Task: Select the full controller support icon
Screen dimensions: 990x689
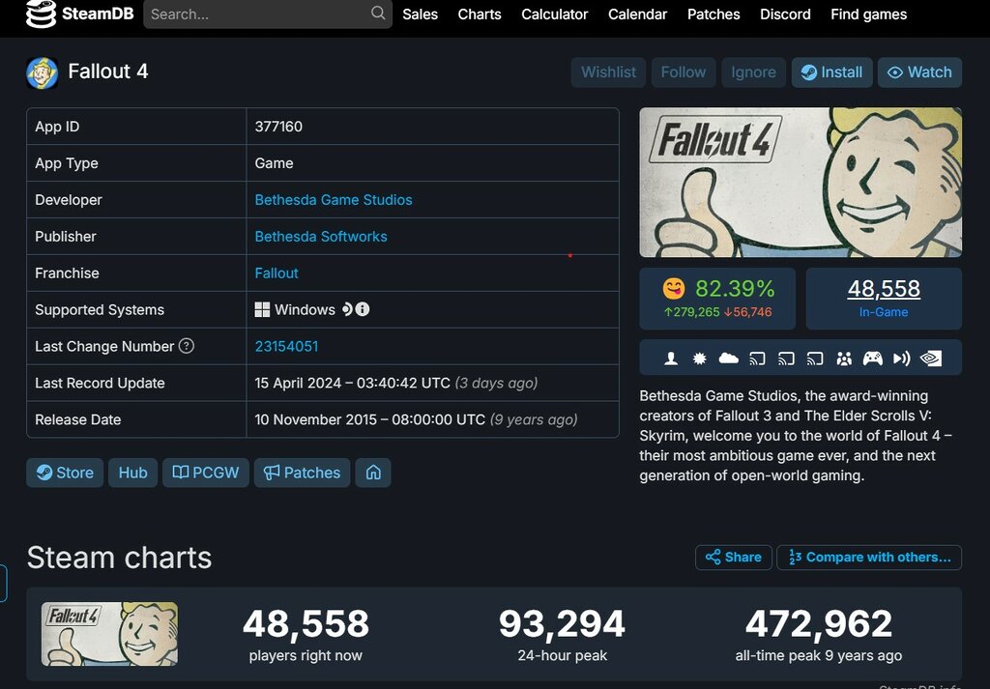Action: (872, 358)
